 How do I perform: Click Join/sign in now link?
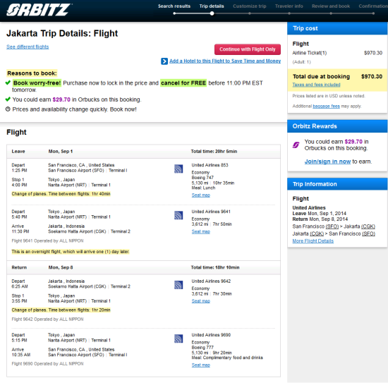pyautogui.click(x=327, y=162)
